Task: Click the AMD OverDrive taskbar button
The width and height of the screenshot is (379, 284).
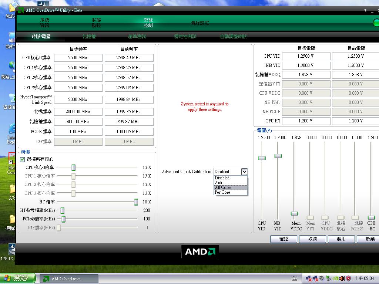Action: (x=69, y=279)
